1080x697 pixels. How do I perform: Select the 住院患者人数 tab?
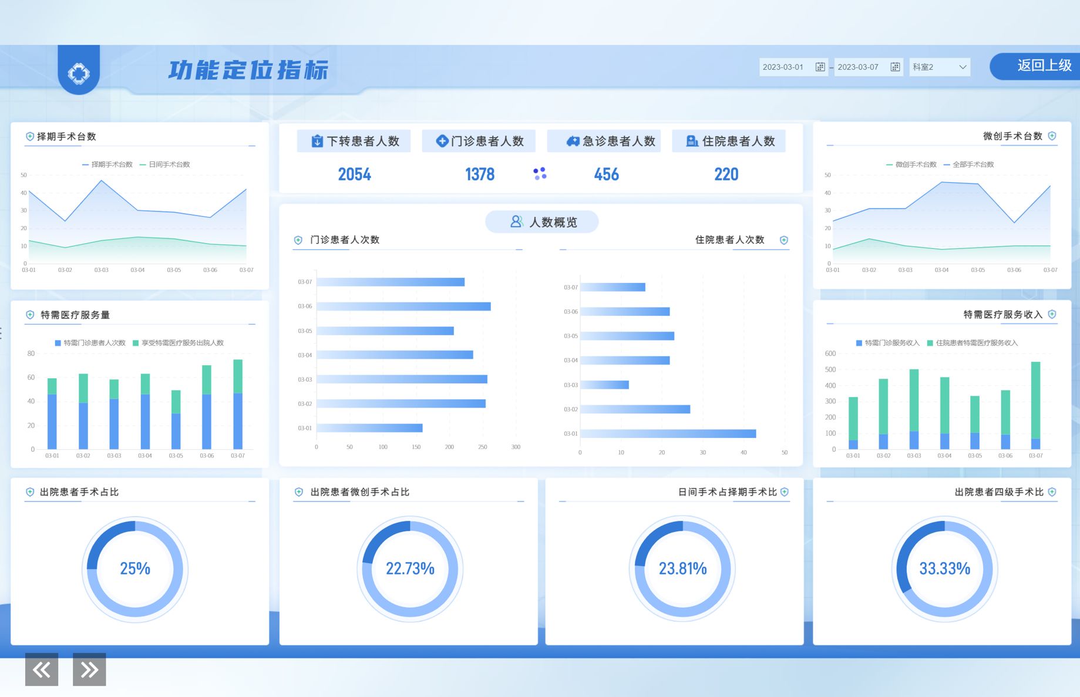coord(729,141)
